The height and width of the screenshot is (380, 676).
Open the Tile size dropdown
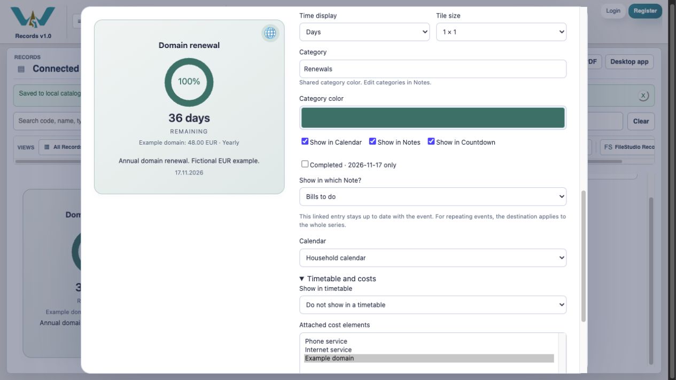pyautogui.click(x=501, y=32)
